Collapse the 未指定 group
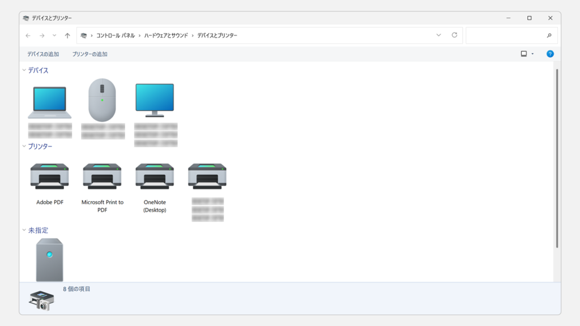 pyautogui.click(x=24, y=230)
